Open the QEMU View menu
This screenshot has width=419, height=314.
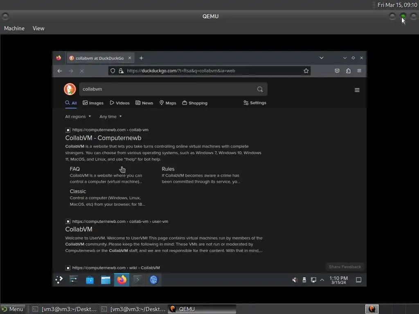38,28
